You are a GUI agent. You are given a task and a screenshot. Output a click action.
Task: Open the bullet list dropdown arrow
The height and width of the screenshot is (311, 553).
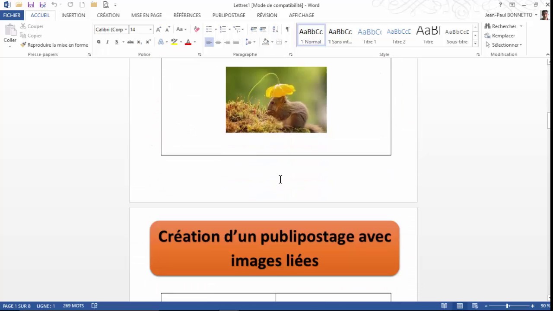click(215, 29)
